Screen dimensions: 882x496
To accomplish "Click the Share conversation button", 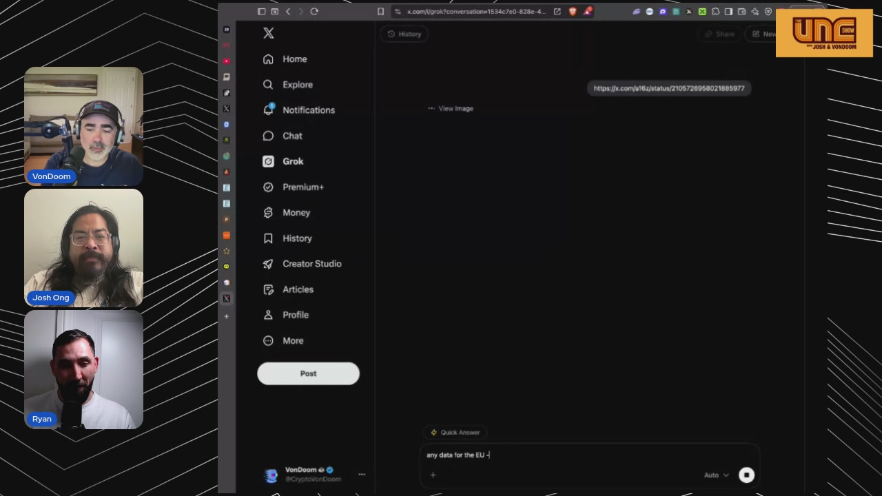I will pos(720,34).
